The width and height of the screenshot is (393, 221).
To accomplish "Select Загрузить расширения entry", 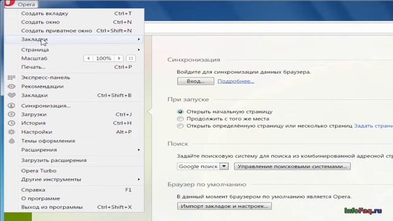I will pyautogui.click(x=74, y=160).
